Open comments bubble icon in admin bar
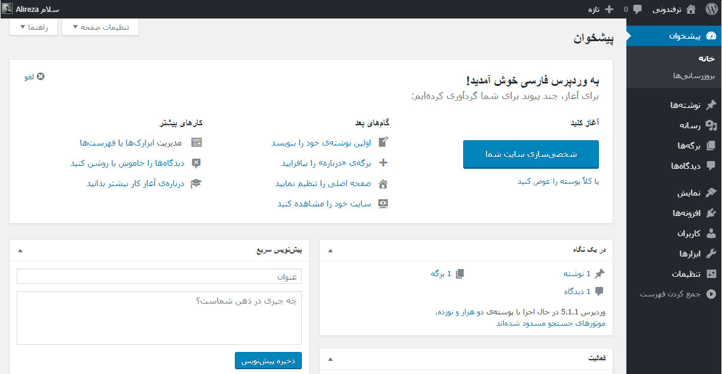Image resolution: width=722 pixels, height=374 pixels. pyautogui.click(x=638, y=9)
